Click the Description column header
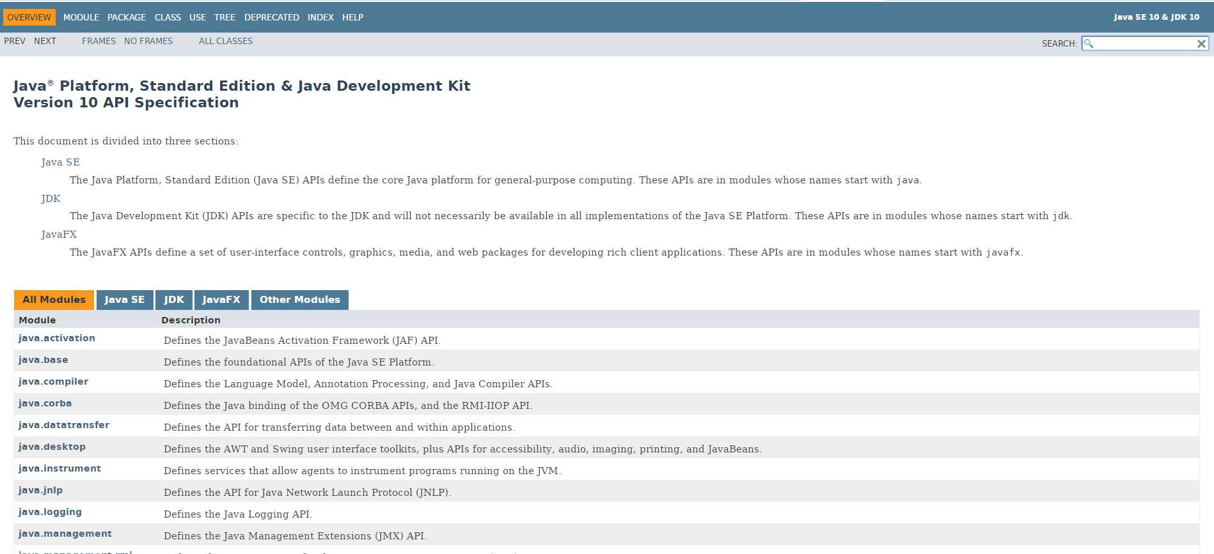This screenshot has height=554, width=1214. tap(191, 320)
